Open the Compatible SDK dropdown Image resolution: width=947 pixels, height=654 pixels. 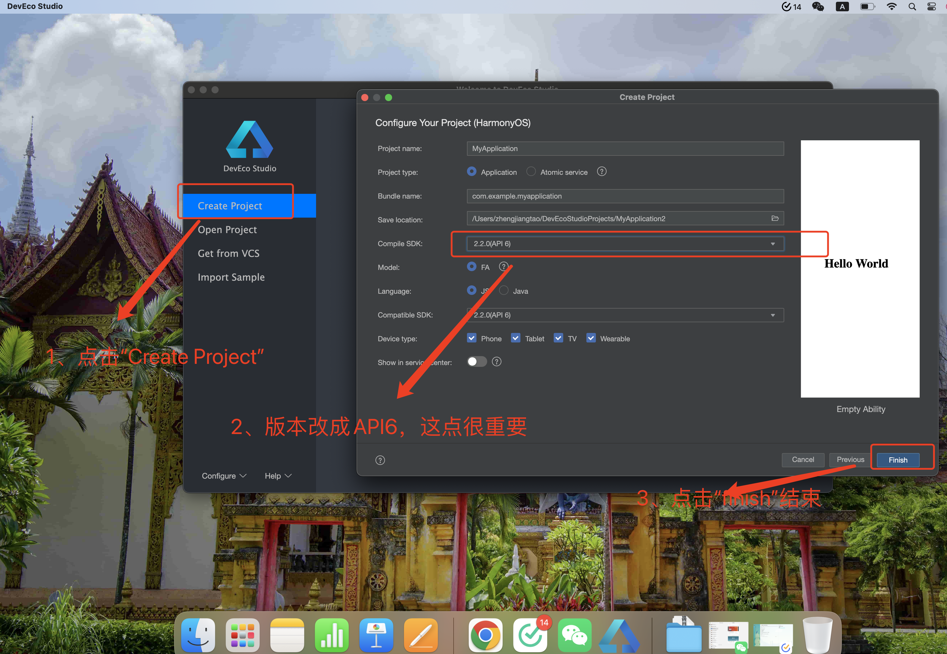(625, 315)
